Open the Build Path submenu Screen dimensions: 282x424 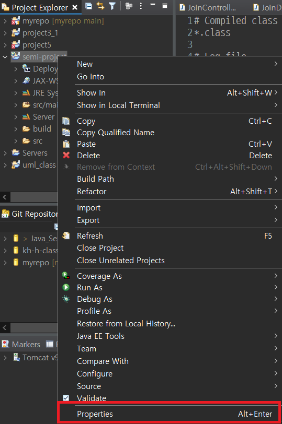(x=170, y=179)
